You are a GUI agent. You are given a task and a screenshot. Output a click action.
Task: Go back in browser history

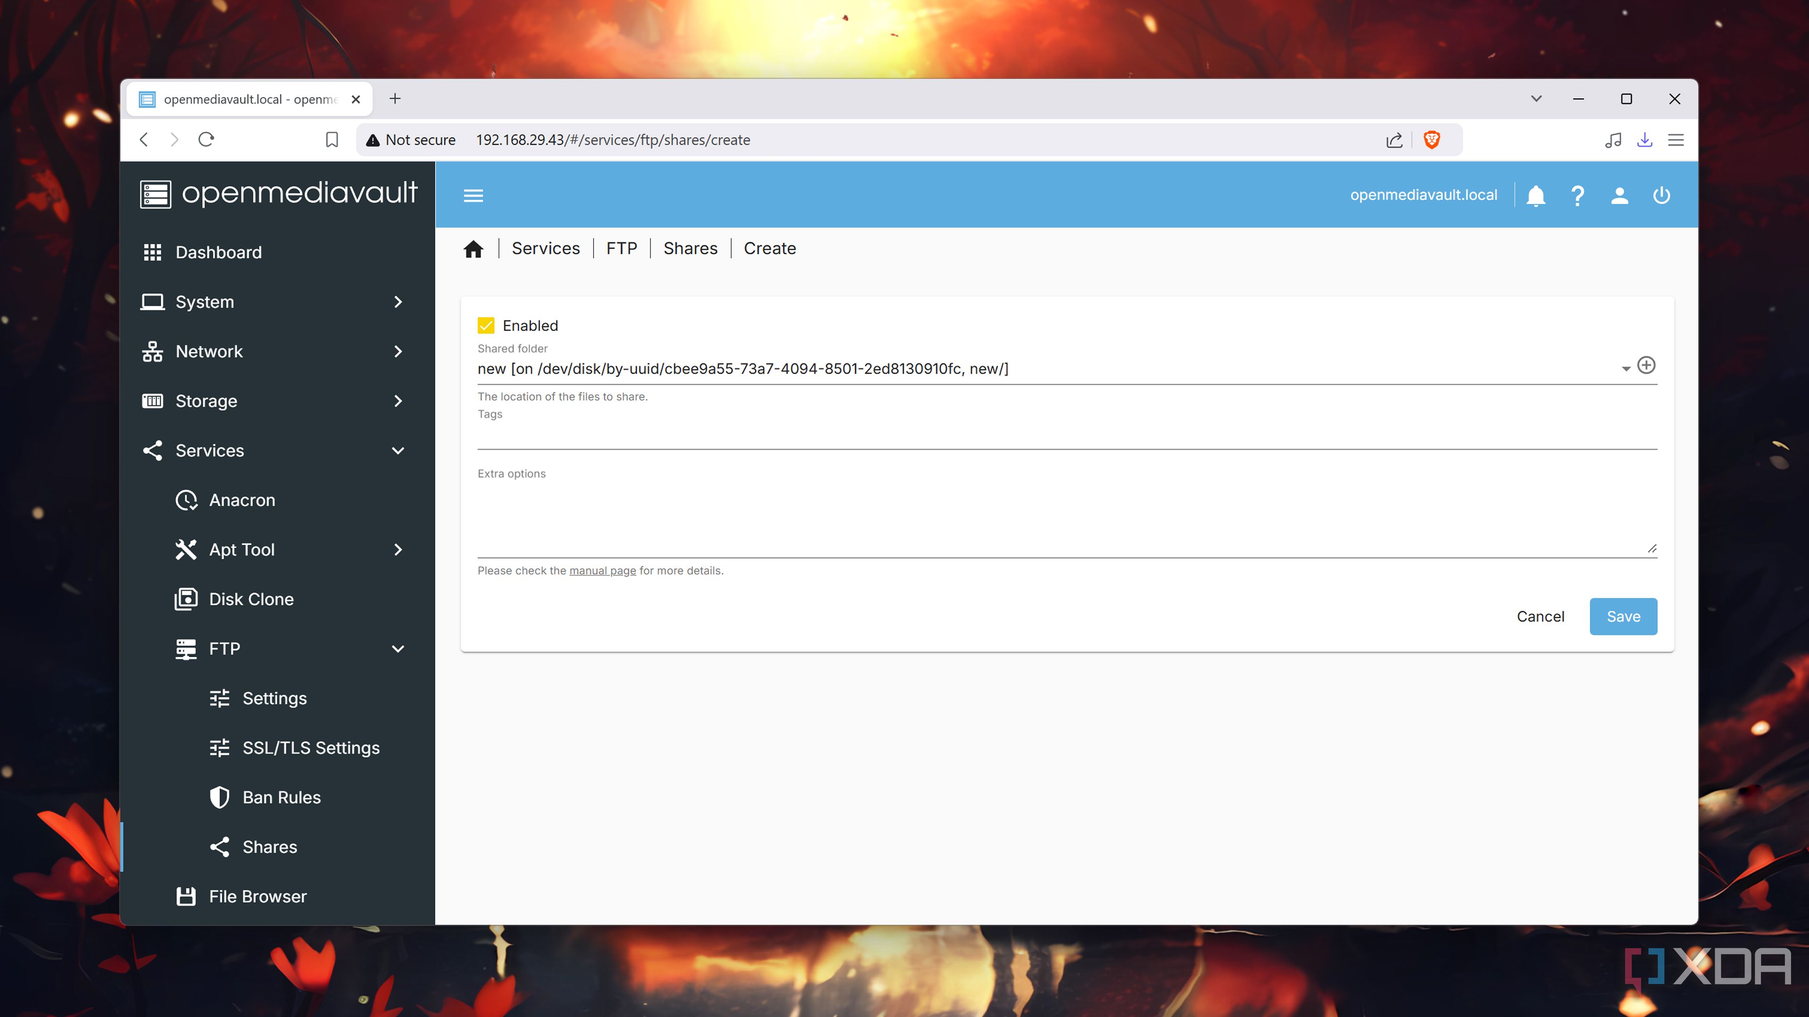144,139
